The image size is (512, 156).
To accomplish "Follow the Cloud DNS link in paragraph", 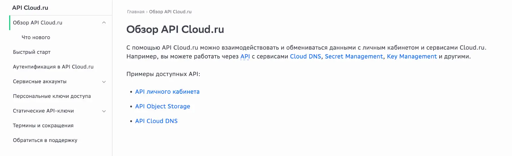I will [305, 57].
